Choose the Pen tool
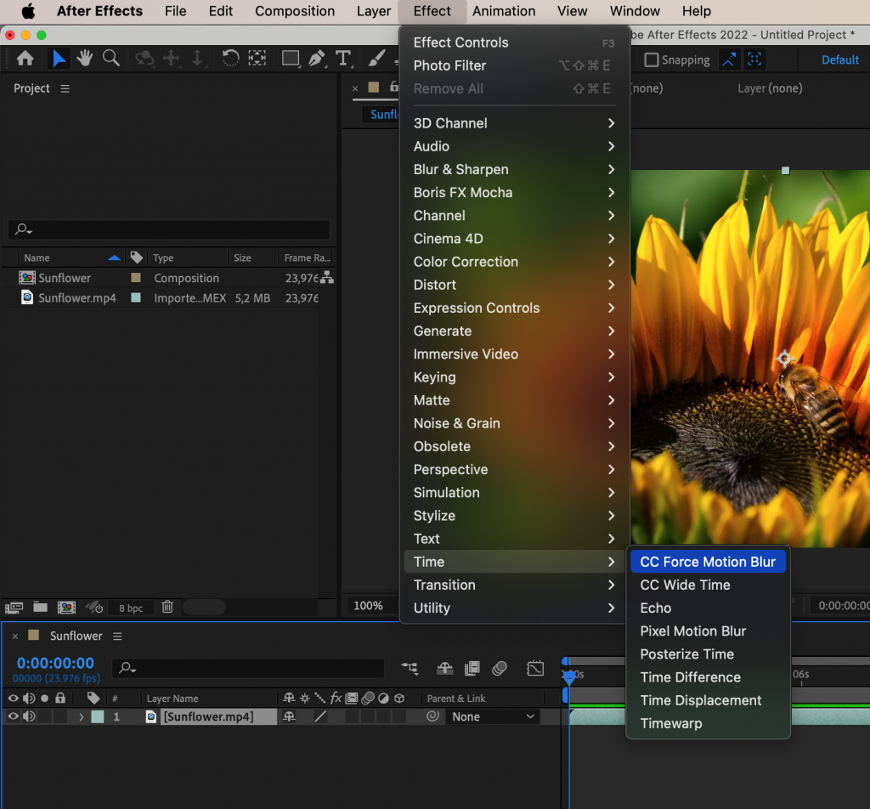 pyautogui.click(x=319, y=59)
